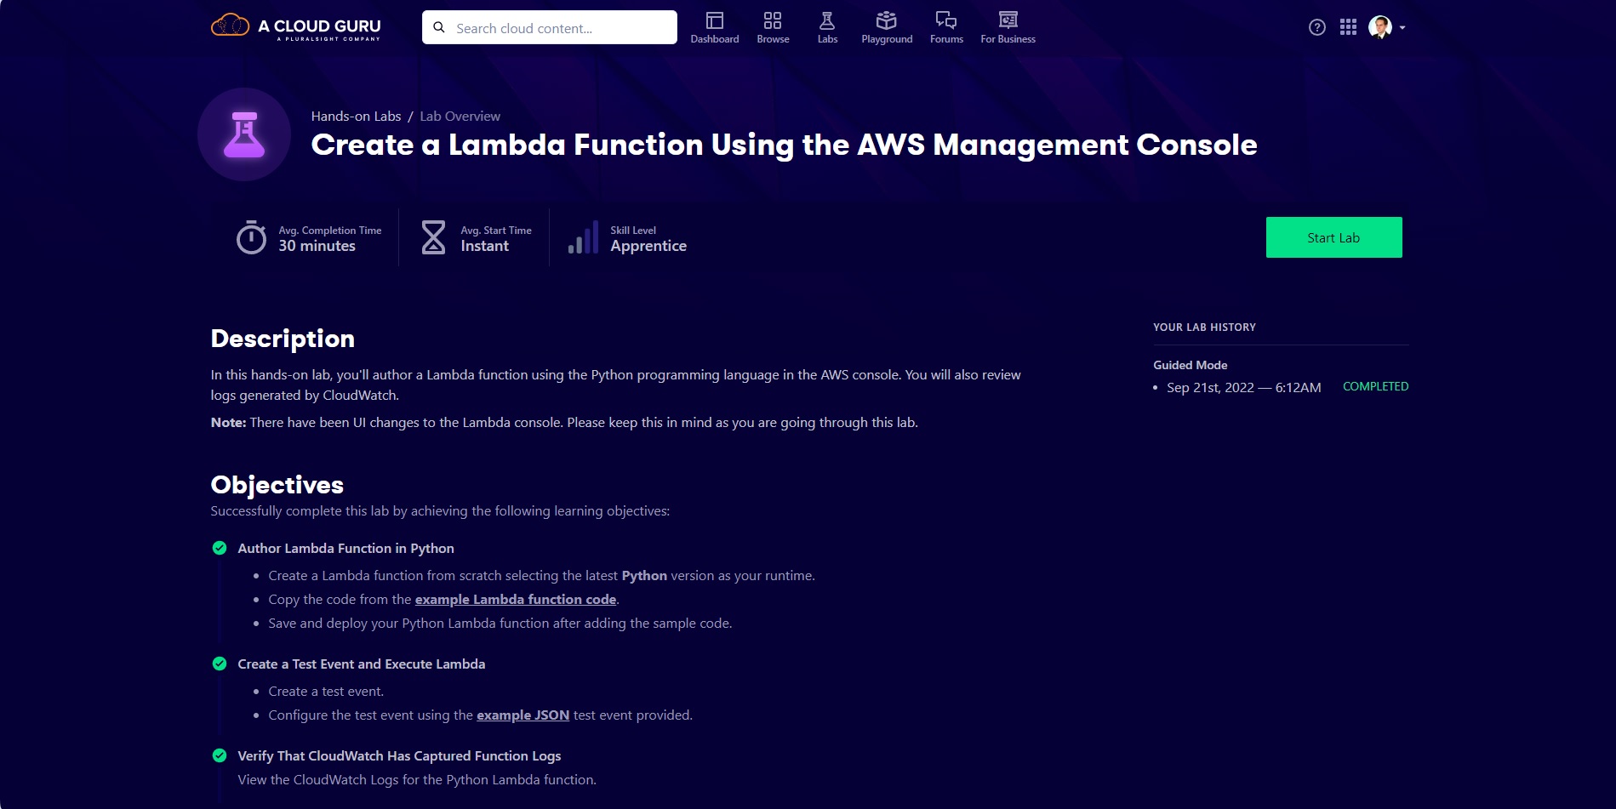The width and height of the screenshot is (1616, 809).
Task: Click the Description heading
Action: click(283, 339)
